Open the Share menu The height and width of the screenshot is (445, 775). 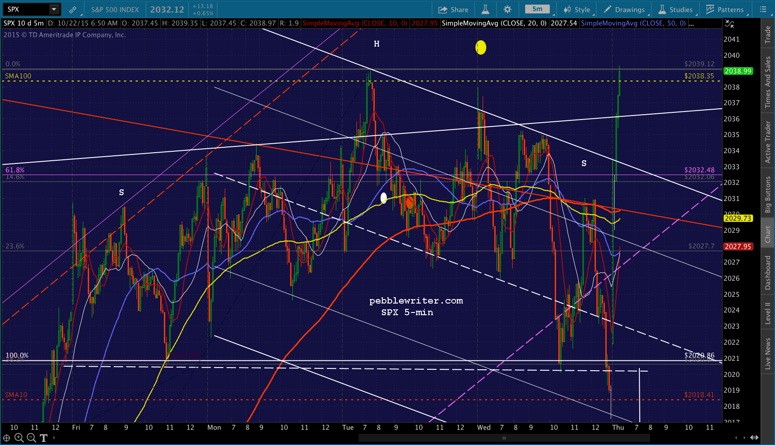pos(453,9)
